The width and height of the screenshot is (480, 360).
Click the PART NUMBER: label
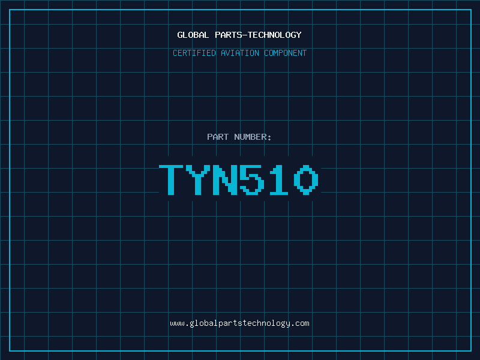239,137
